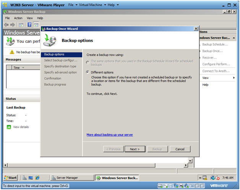
Task: Select the same scheduled options radio button
Action: (88, 62)
